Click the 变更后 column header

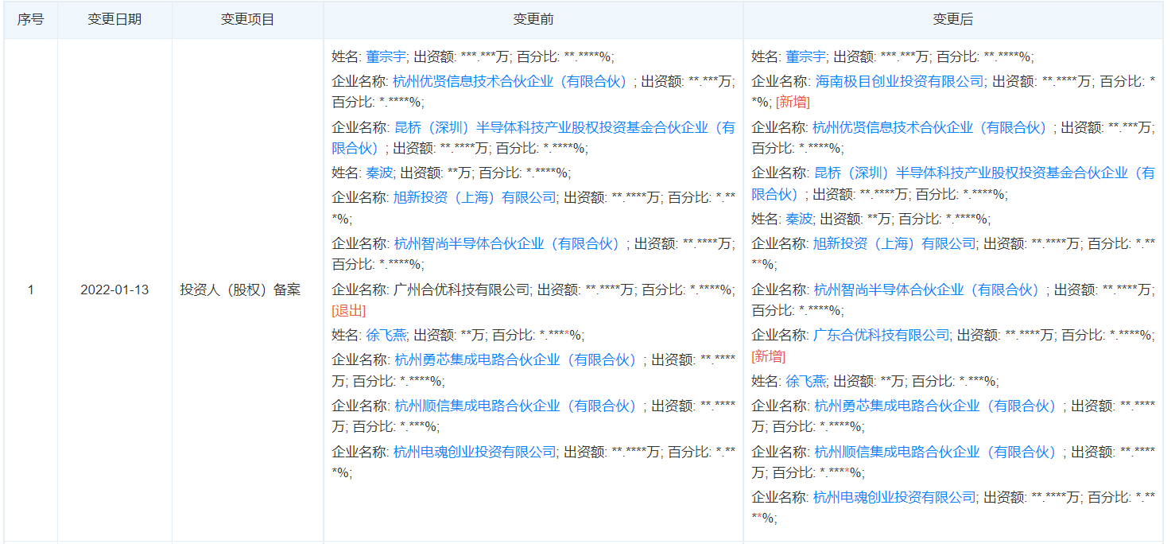952,20
